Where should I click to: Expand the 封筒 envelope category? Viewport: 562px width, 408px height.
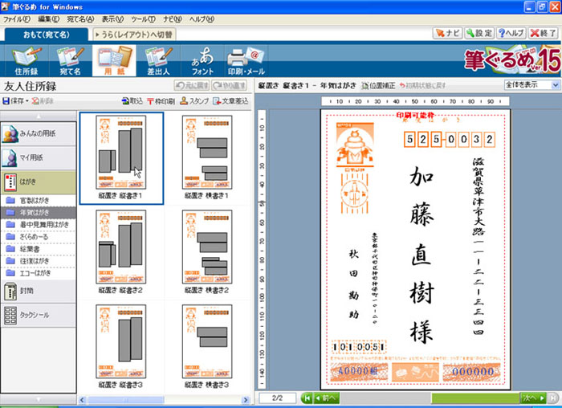coord(39,291)
